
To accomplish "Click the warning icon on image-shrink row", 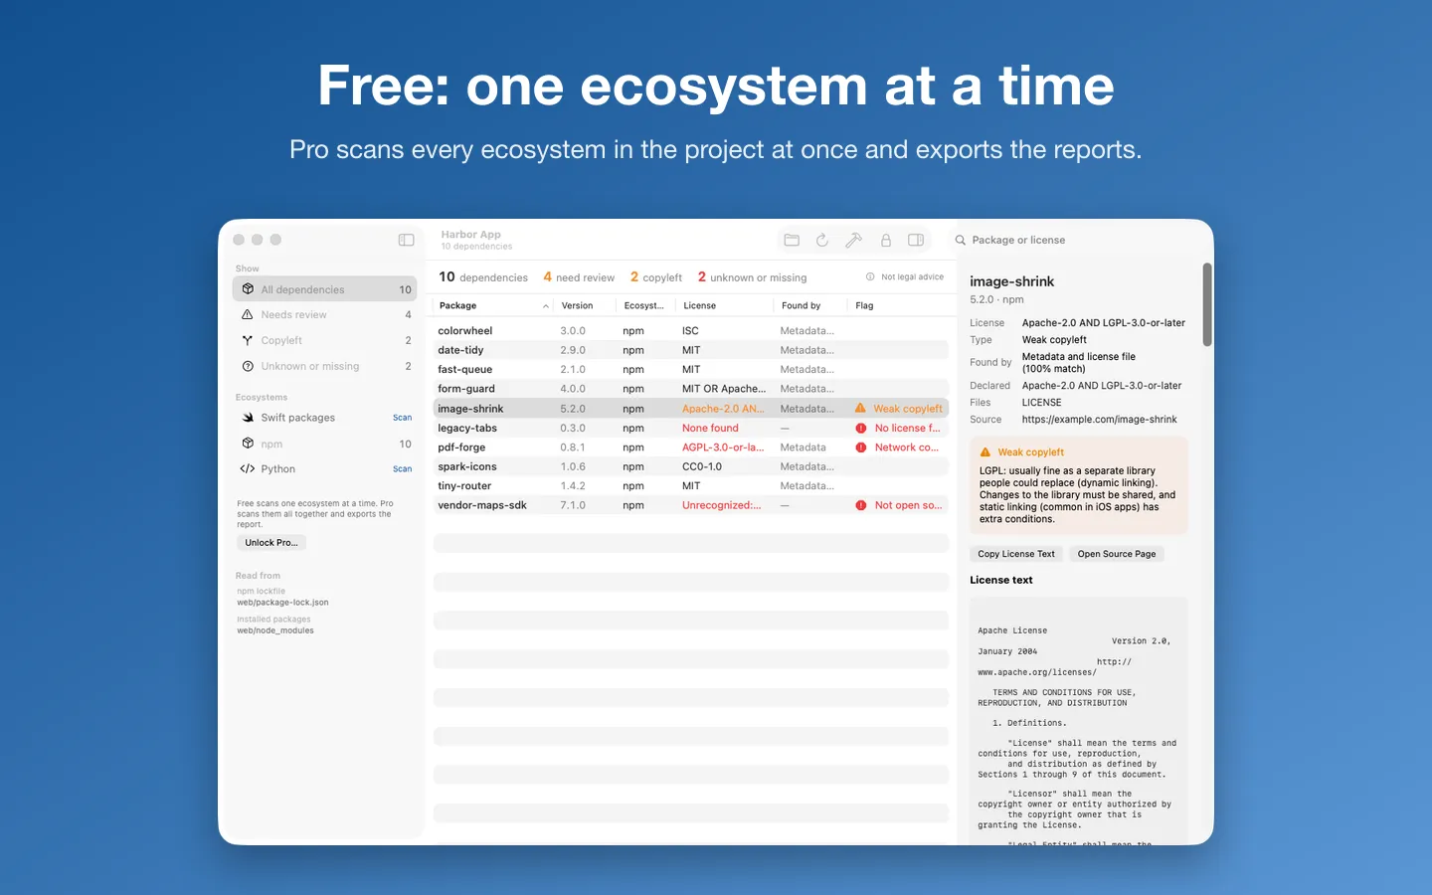I will (x=860, y=409).
